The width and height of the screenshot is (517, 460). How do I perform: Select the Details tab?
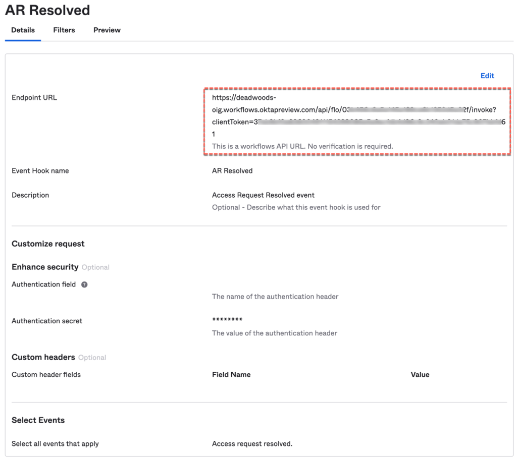click(23, 30)
